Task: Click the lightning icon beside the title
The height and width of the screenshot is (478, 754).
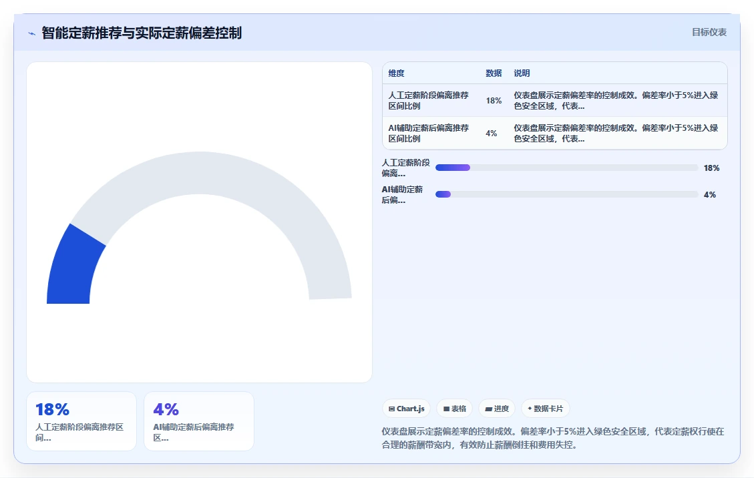Action: click(x=32, y=33)
